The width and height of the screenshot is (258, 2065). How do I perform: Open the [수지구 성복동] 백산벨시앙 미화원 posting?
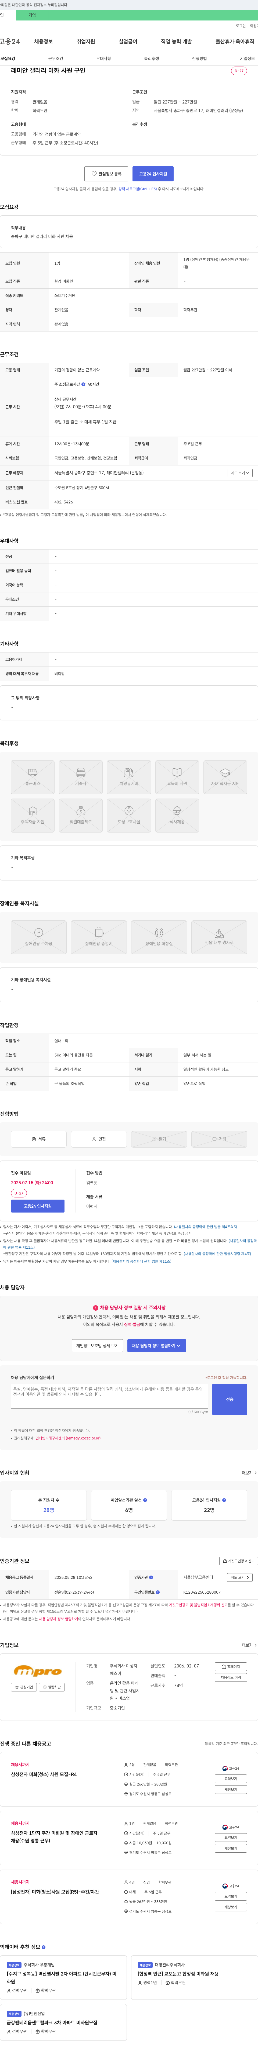coord(62,1978)
